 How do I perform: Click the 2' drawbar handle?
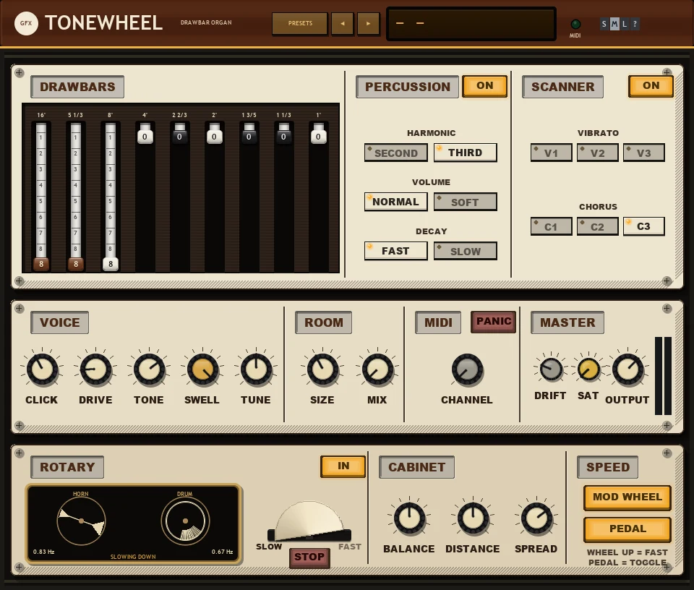[x=214, y=137]
